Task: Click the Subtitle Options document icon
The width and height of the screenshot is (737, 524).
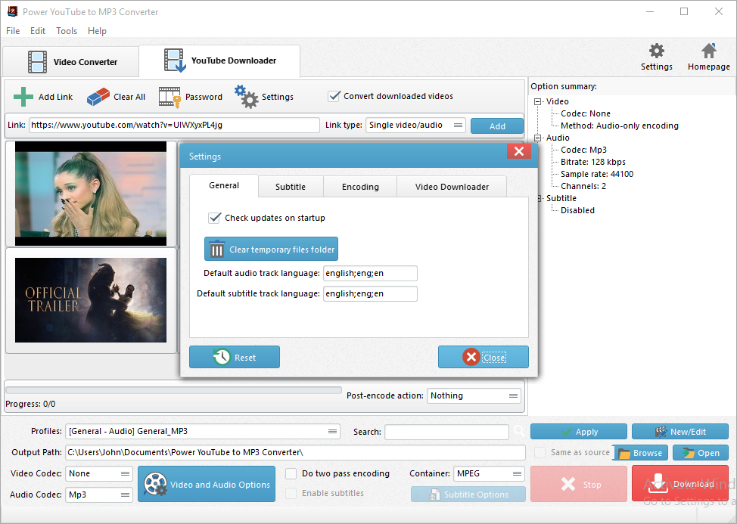Action: pyautogui.click(x=434, y=495)
